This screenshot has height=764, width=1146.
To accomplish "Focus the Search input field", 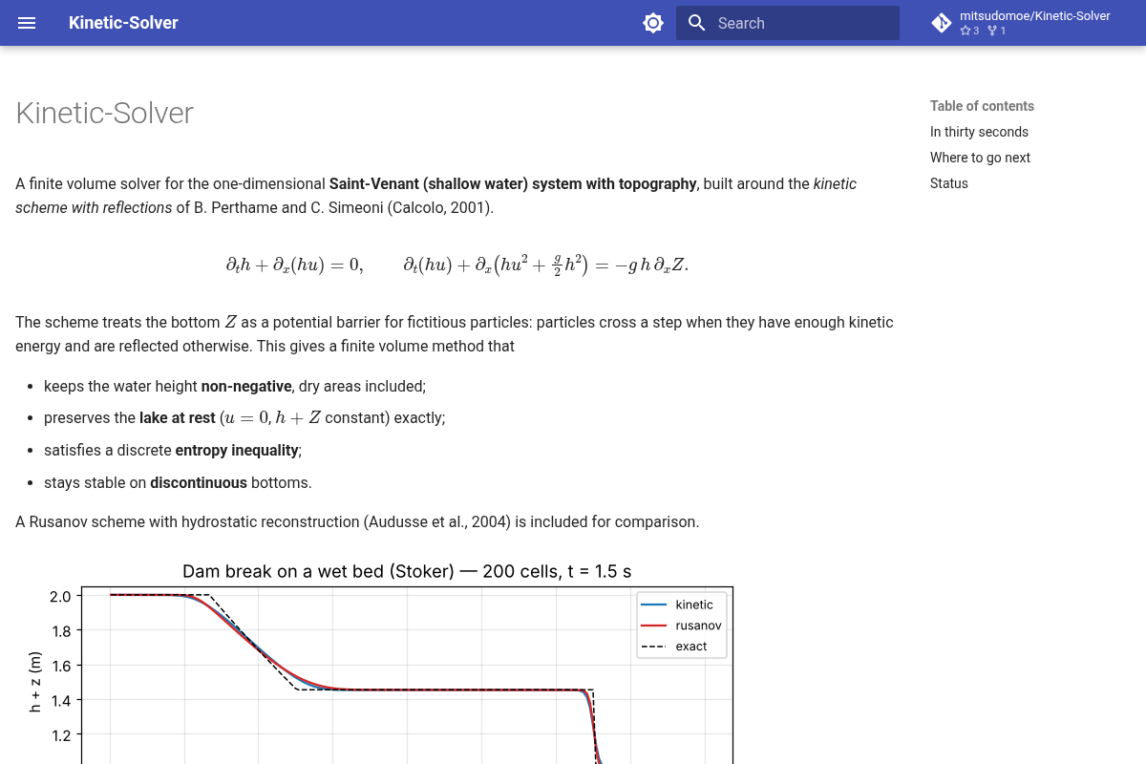I will click(788, 23).
